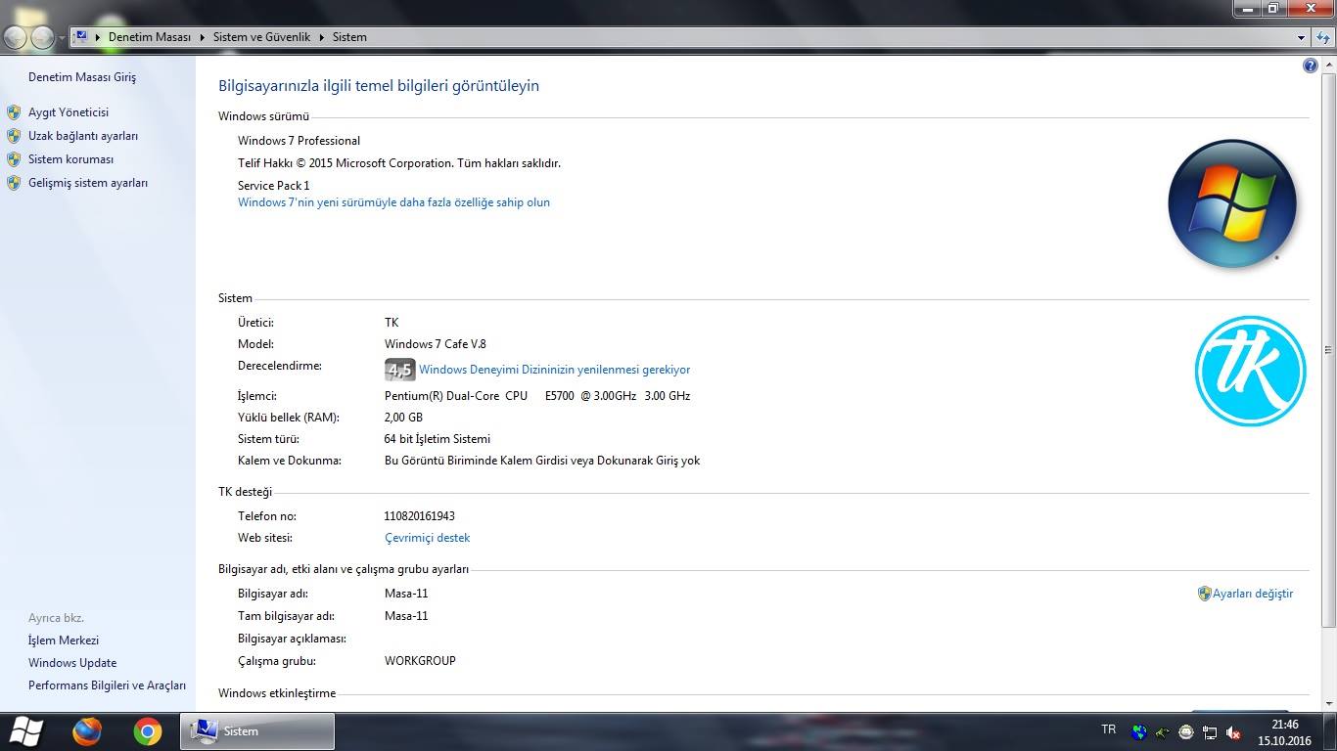The height and width of the screenshot is (751, 1337).
Task: Click the Sistem taskbar window button
Action: (257, 731)
